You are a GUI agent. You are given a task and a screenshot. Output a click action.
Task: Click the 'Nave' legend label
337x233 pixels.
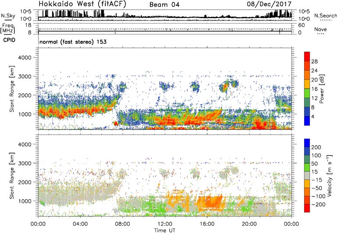coord(321,29)
